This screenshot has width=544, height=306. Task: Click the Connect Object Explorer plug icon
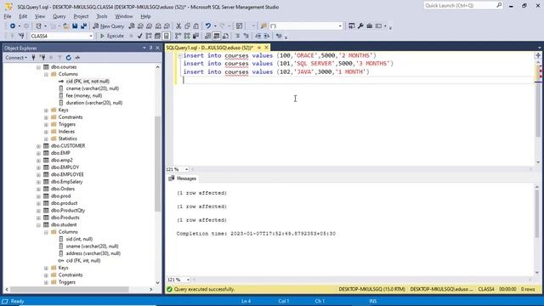click(34, 58)
